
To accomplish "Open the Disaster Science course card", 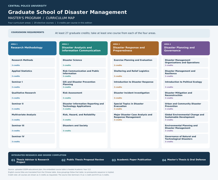I will 83,62.
